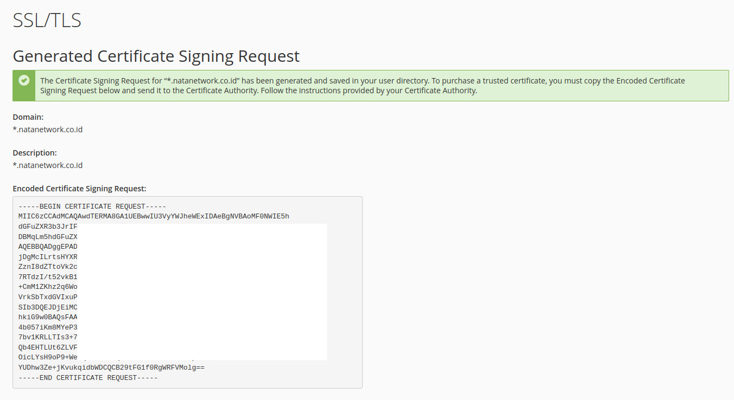Select the domain value *.natanetwork.co.id

point(47,129)
